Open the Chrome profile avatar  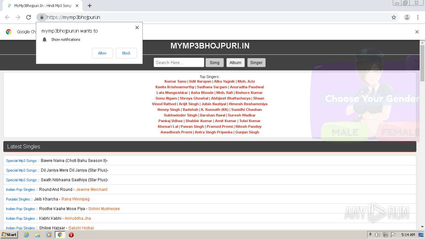click(407, 17)
